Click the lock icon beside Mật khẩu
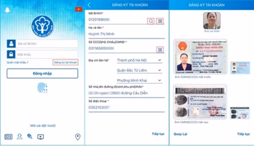The height and width of the screenshot is (146, 254). click(x=11, y=54)
